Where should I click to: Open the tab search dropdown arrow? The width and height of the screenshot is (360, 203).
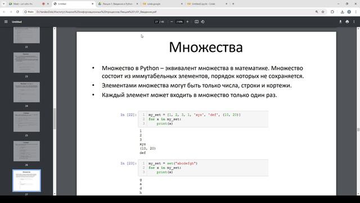3,4
